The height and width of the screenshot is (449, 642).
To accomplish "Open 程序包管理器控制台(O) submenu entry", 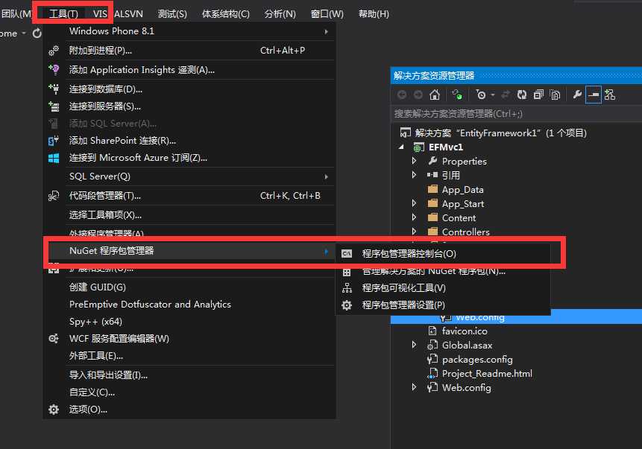I will (444, 253).
